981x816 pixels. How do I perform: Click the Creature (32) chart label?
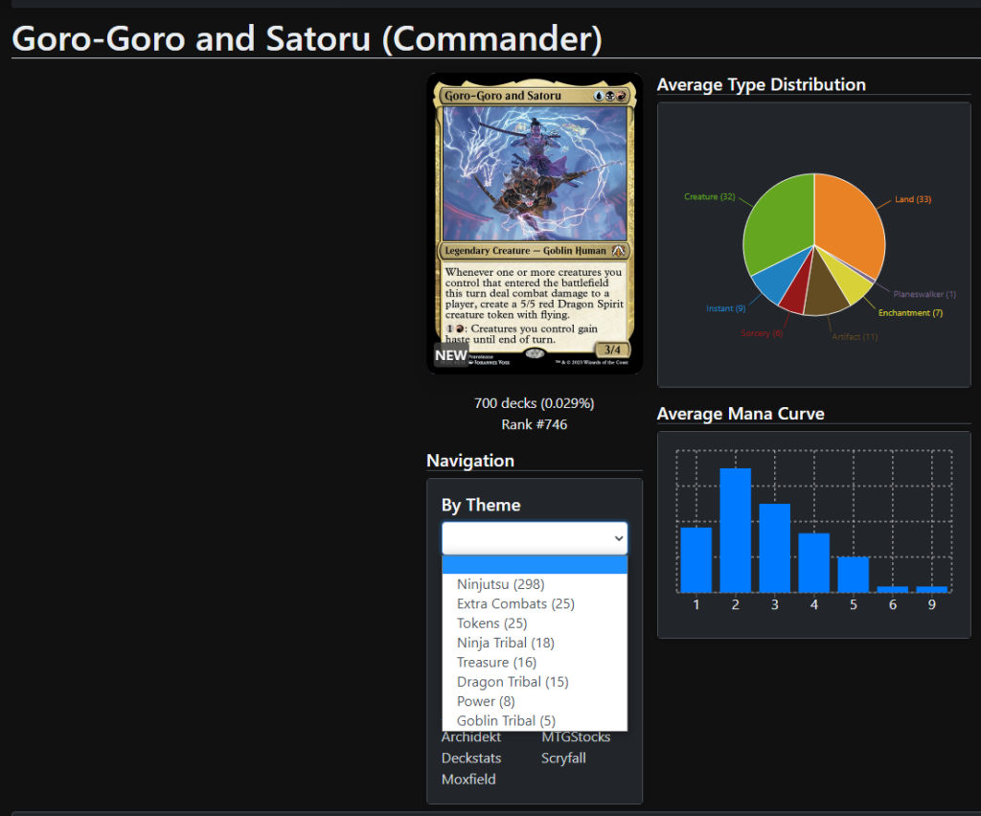710,196
